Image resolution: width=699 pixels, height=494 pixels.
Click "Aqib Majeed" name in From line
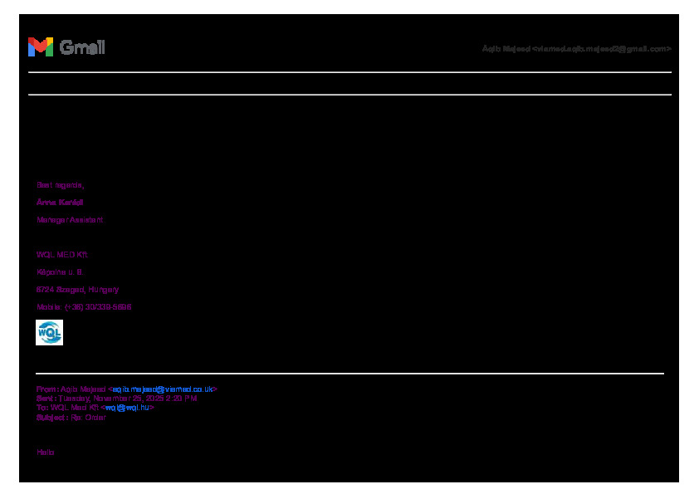click(83, 389)
